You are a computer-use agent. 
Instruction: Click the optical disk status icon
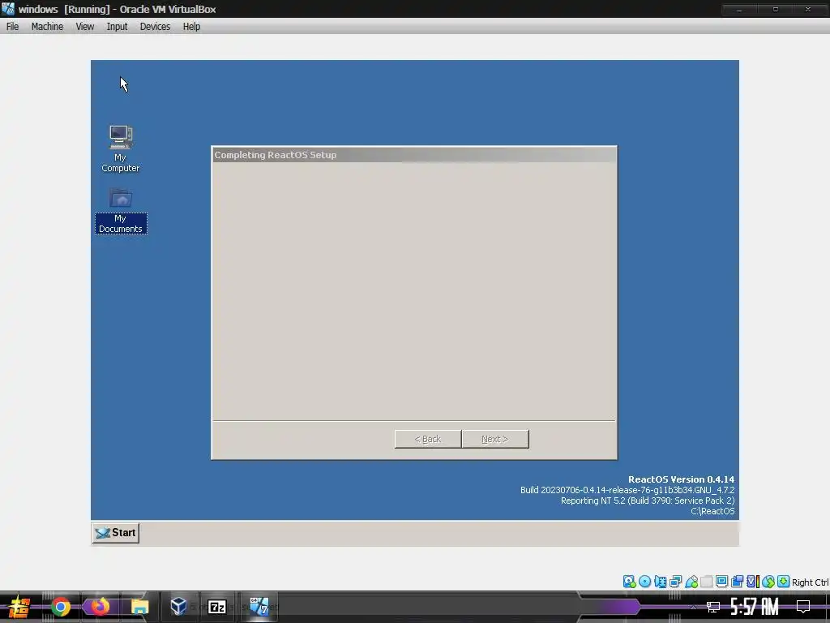click(x=644, y=582)
